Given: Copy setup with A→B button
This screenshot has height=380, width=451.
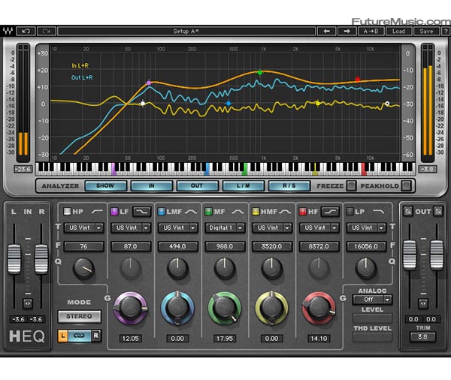Looking at the screenshot, I should pos(371,31).
